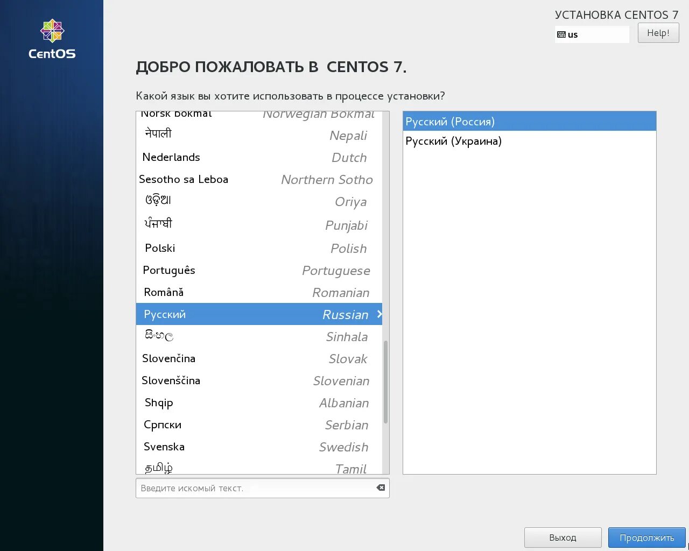Select Português (Portuguese) language
This screenshot has width=689, height=551.
tap(259, 270)
